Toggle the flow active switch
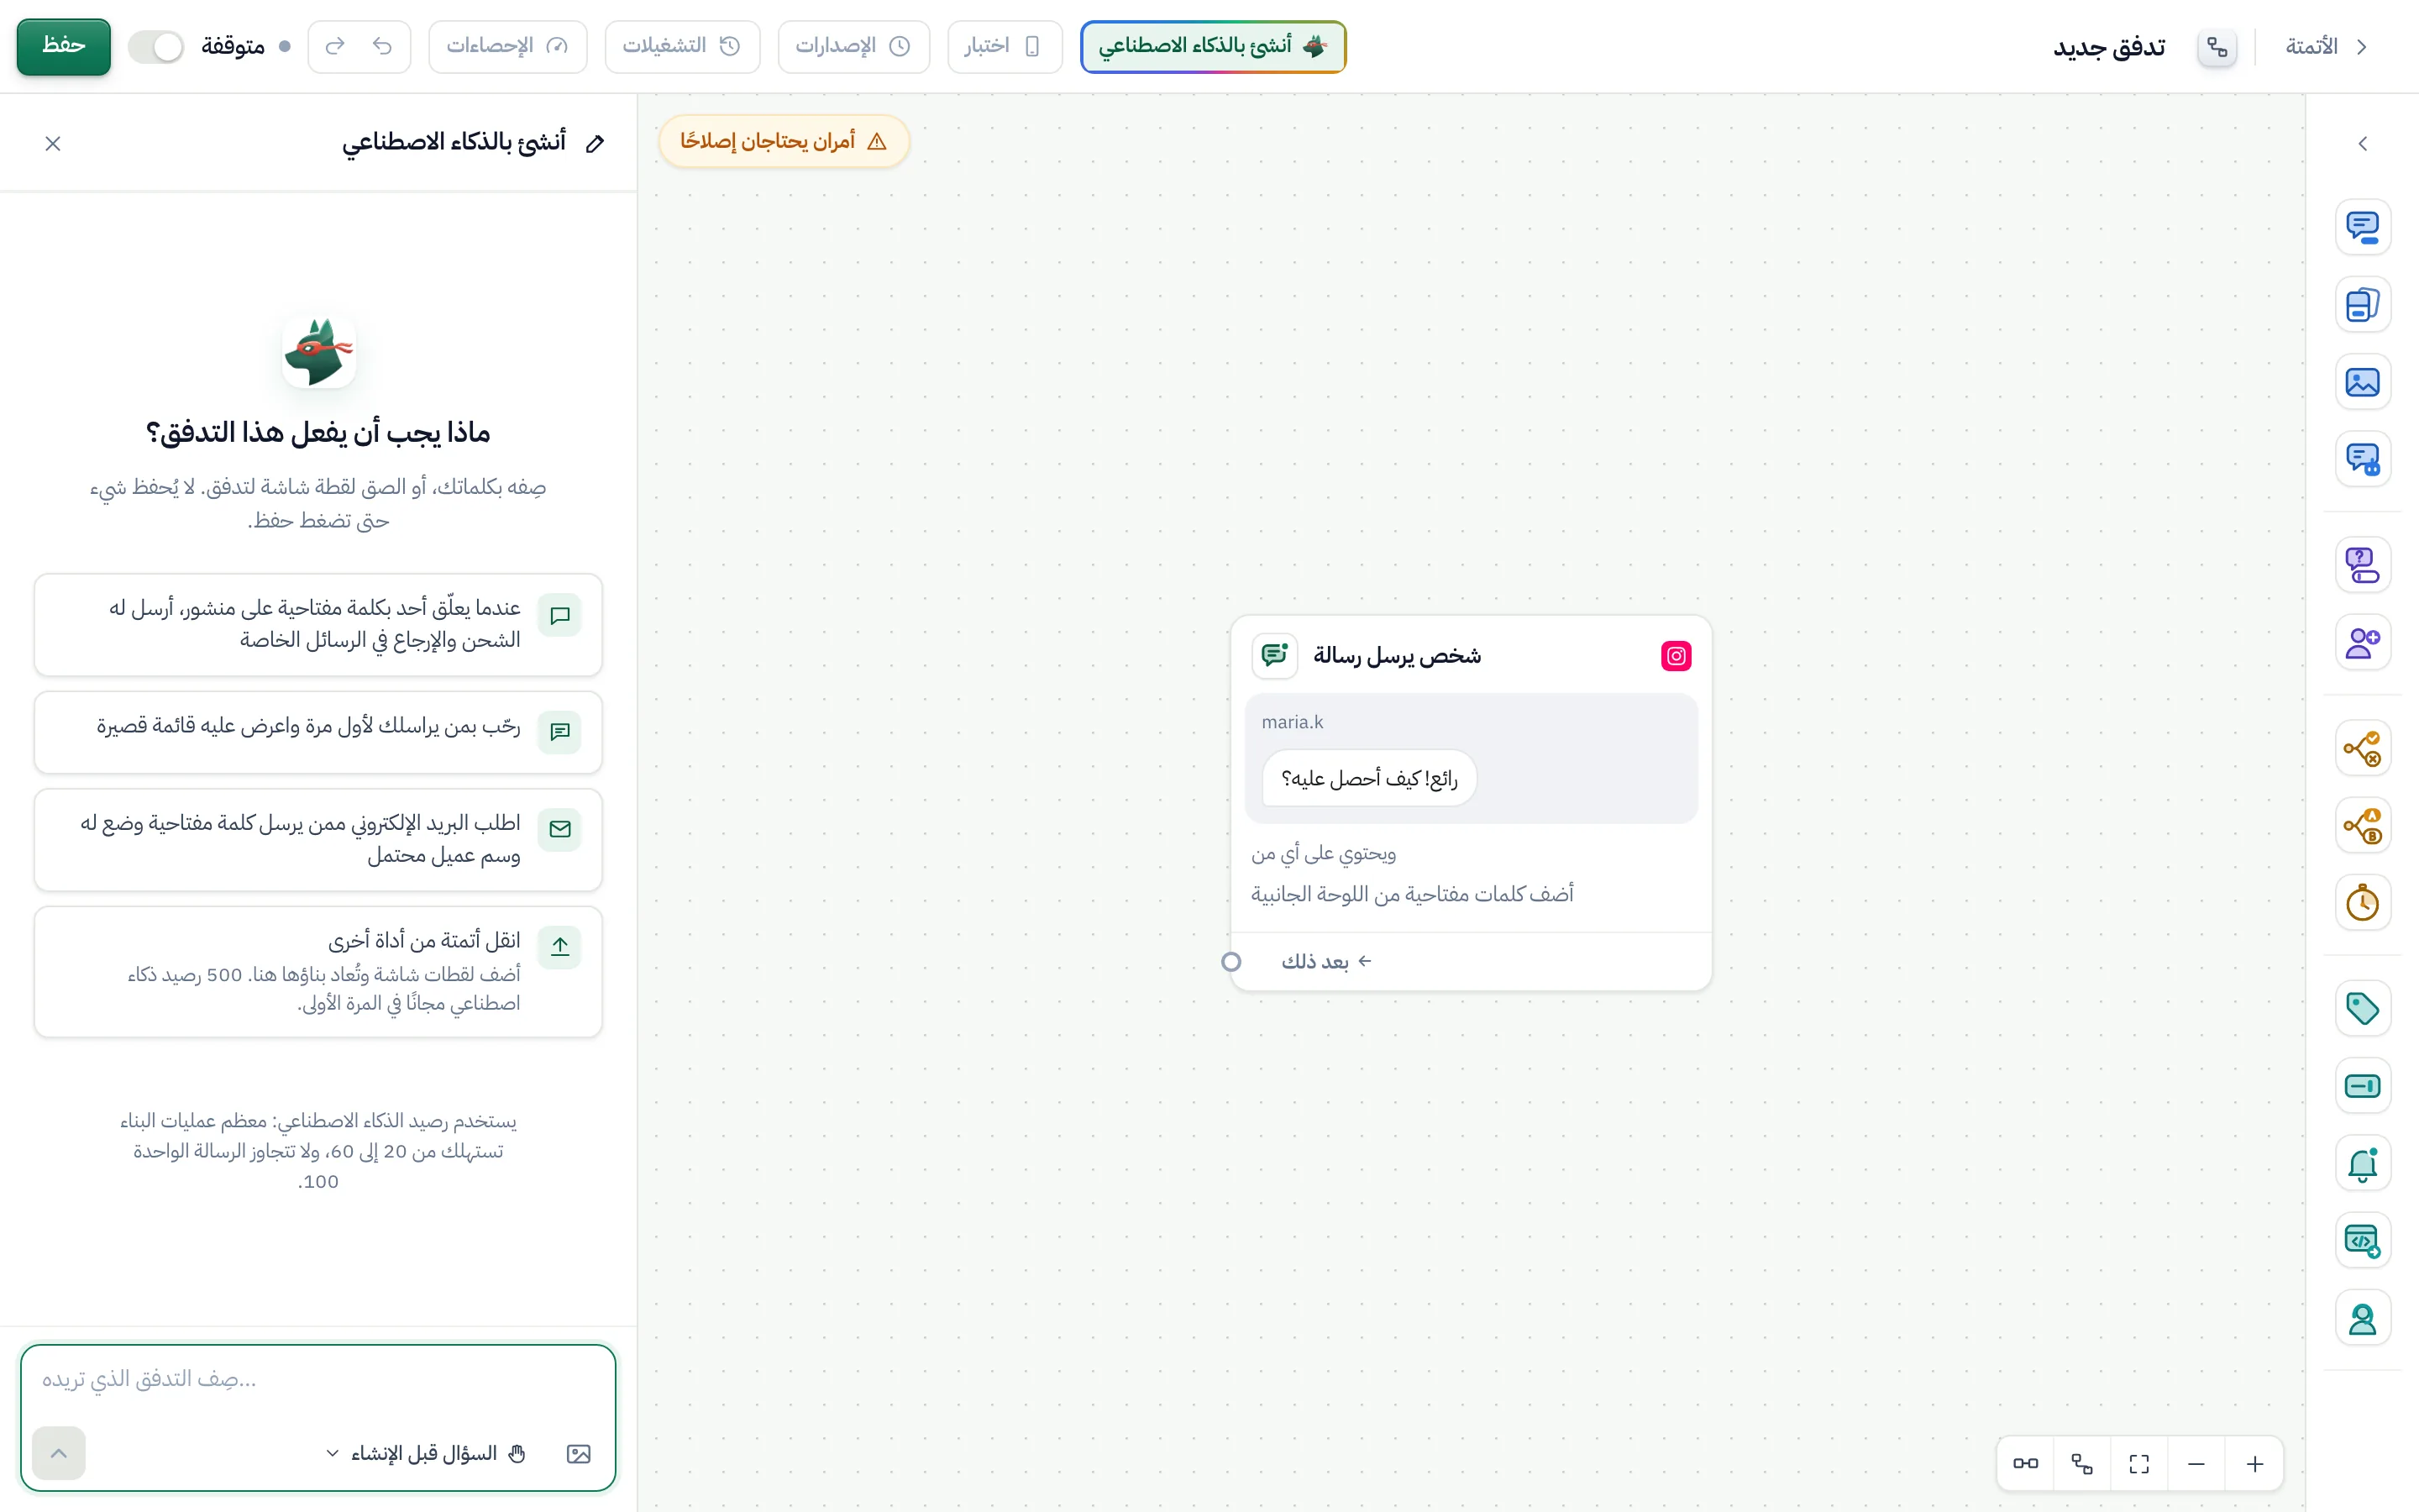 click(x=156, y=46)
